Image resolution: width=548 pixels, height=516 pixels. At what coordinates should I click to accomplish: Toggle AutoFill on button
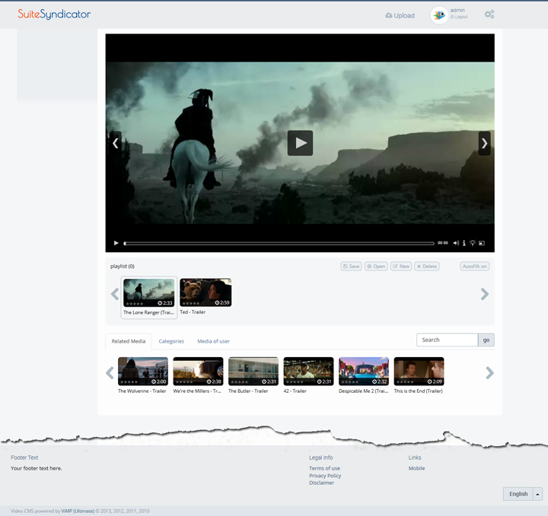[475, 266]
